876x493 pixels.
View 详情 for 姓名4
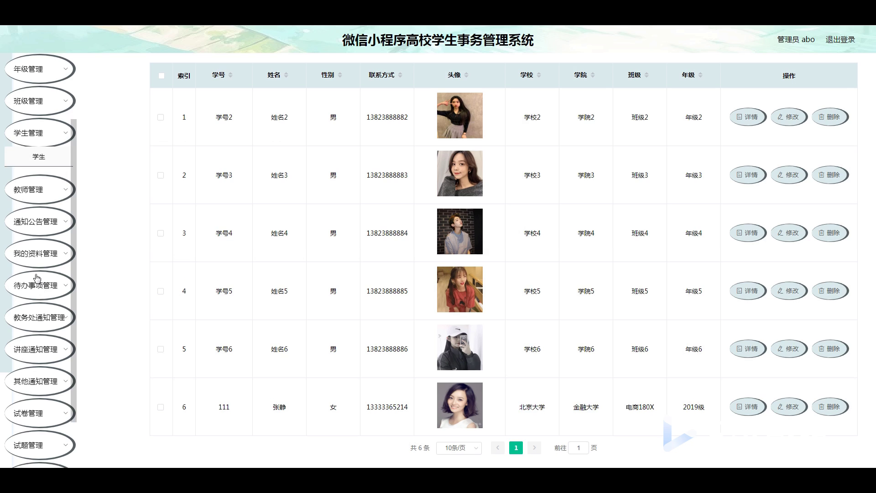[748, 233]
